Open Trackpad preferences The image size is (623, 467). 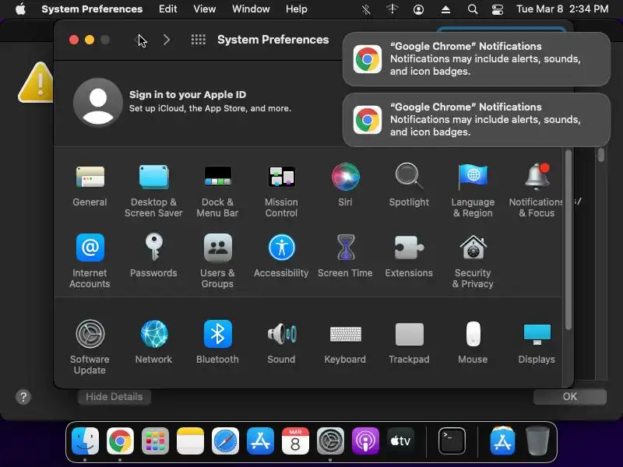[409, 342]
